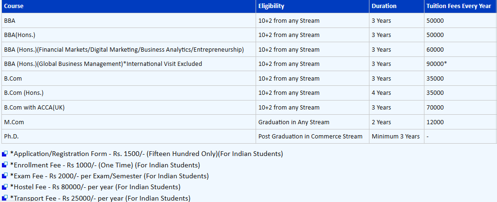The height and width of the screenshot is (202, 497).
Task: Click the Eligibility column header
Action: pyautogui.click(x=271, y=6)
